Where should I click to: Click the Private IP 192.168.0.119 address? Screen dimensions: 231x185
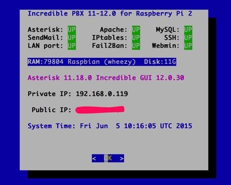[102, 94]
